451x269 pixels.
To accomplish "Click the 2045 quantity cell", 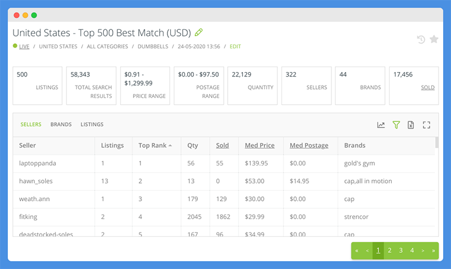I will pyautogui.click(x=194, y=217).
